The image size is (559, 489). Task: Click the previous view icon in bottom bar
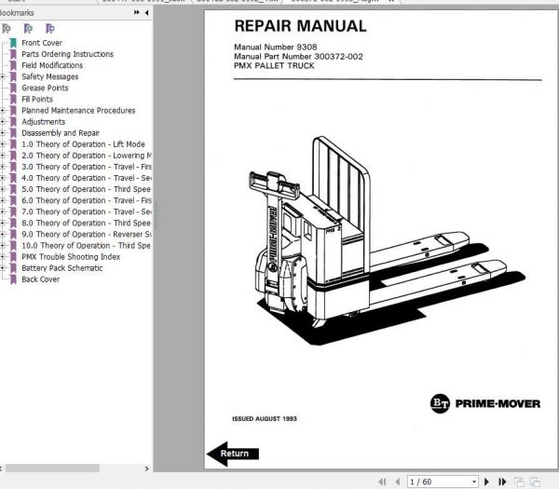coord(519,482)
